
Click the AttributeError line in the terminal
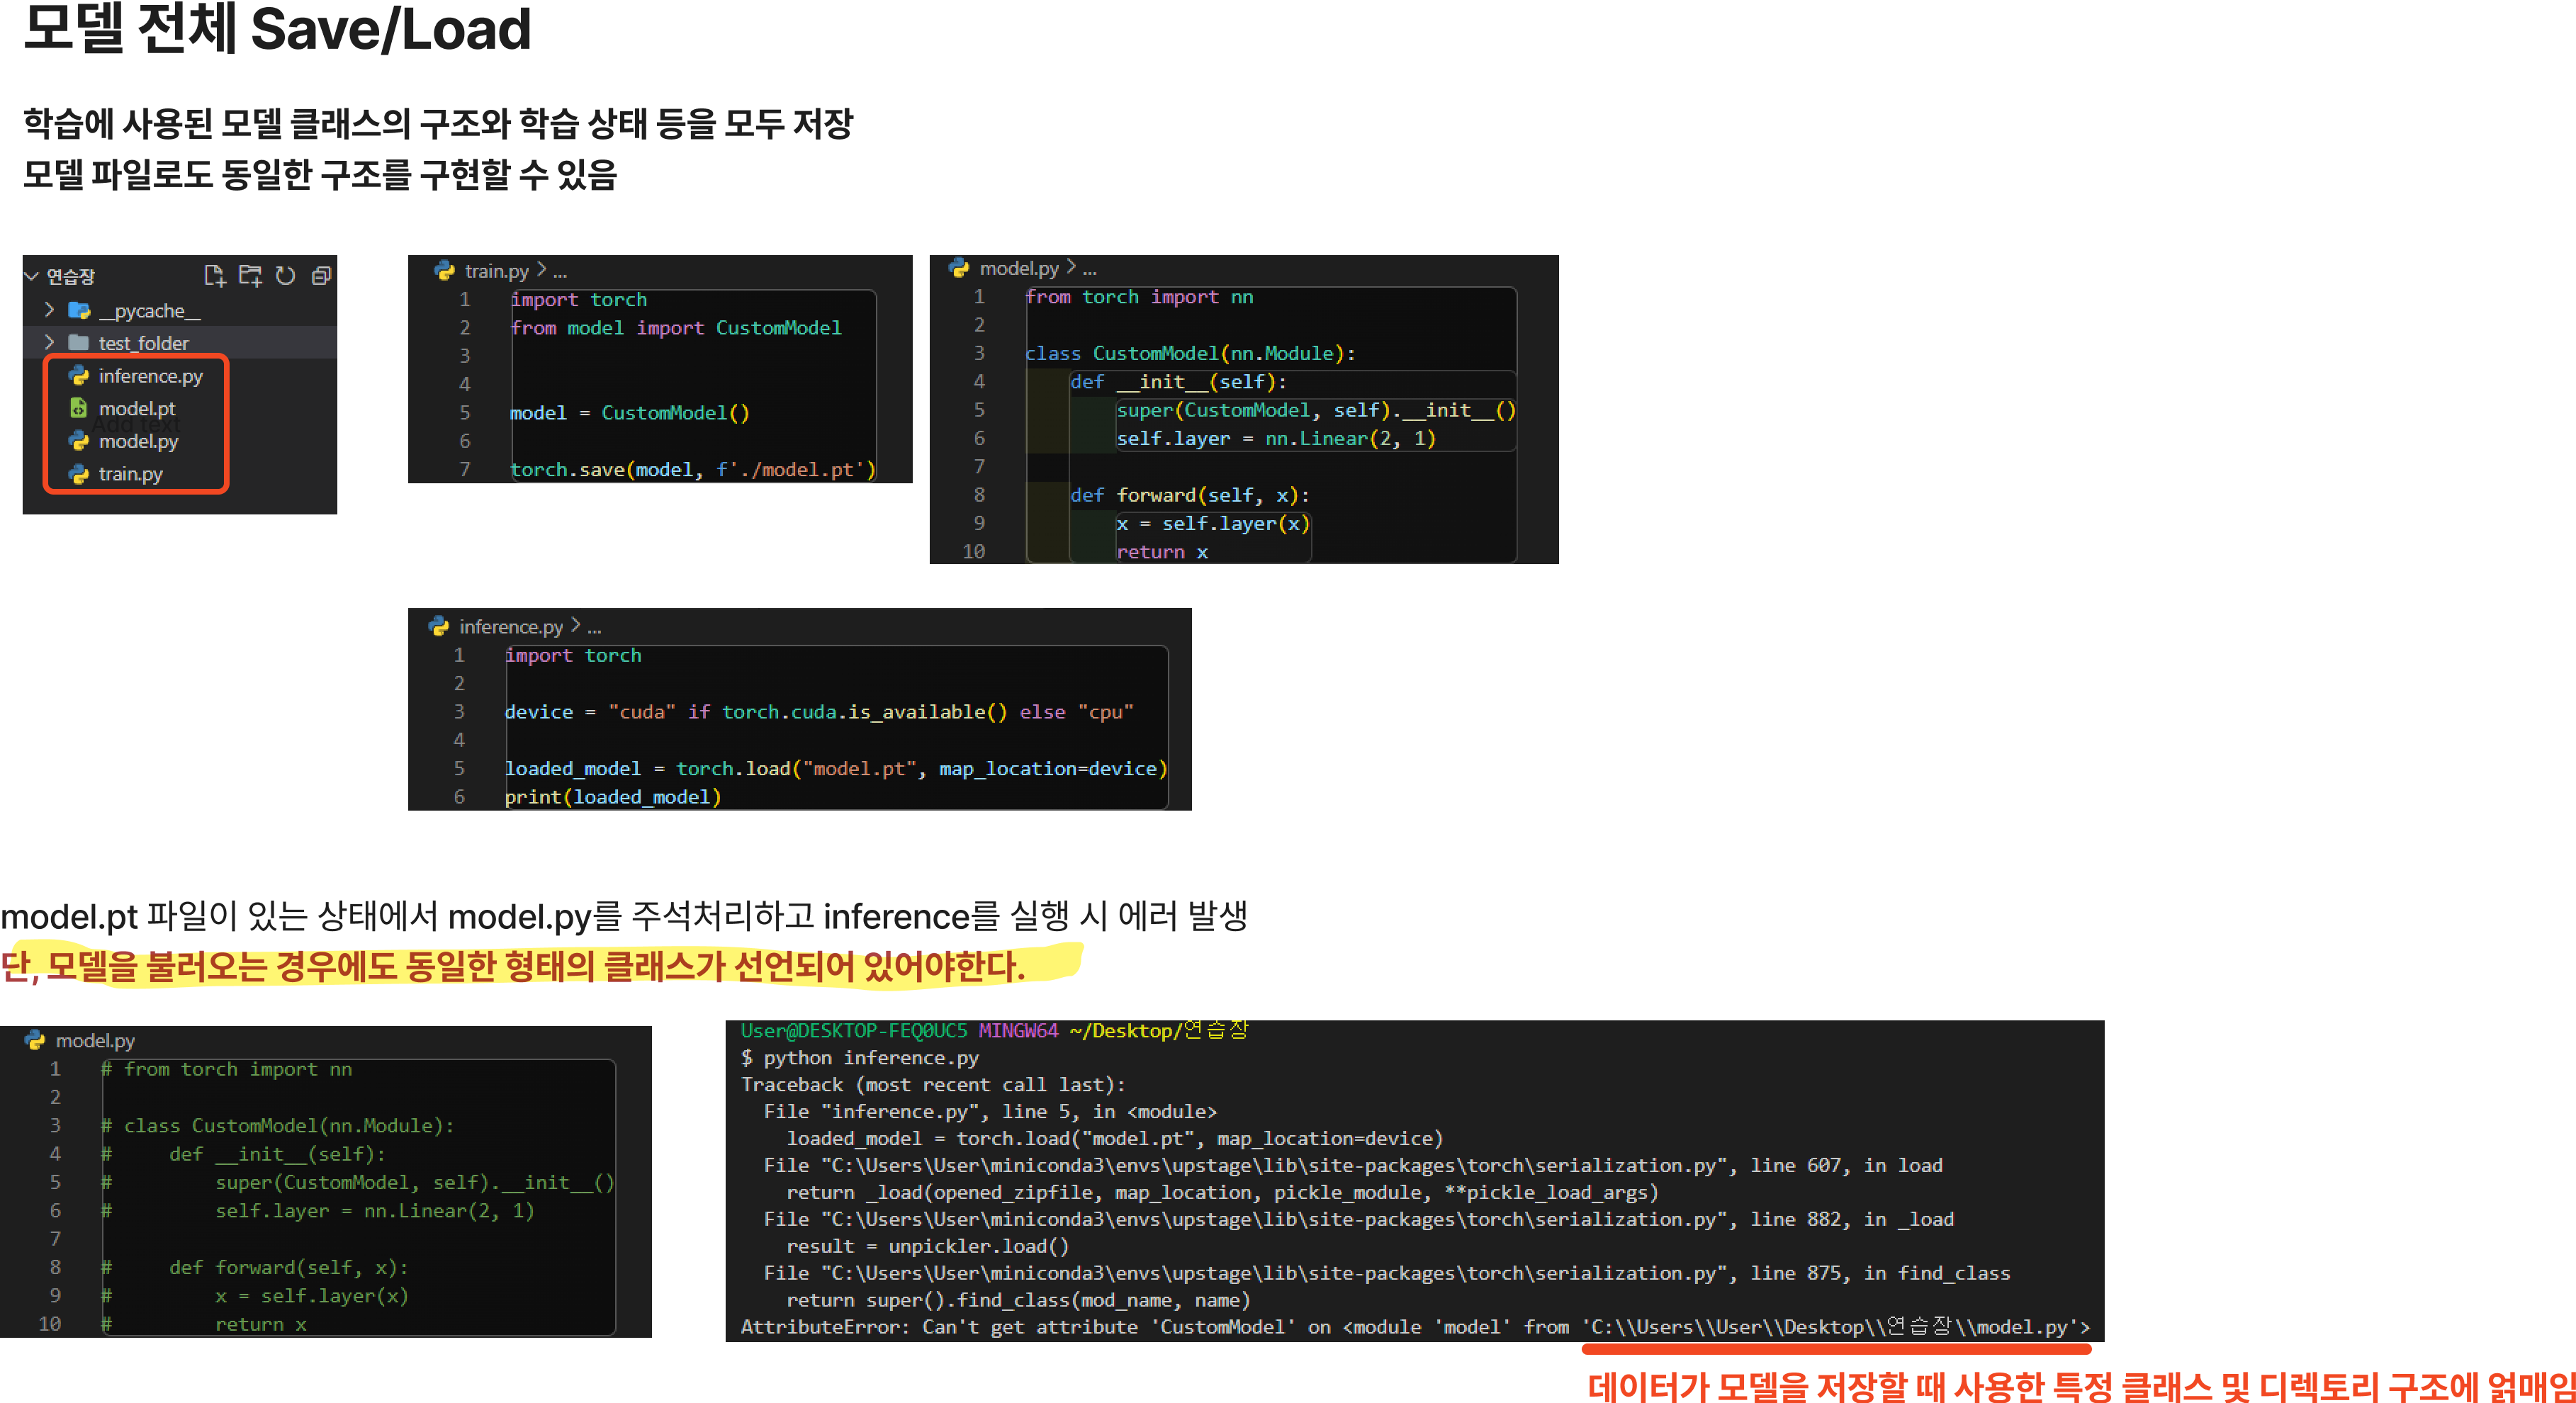[1415, 1327]
